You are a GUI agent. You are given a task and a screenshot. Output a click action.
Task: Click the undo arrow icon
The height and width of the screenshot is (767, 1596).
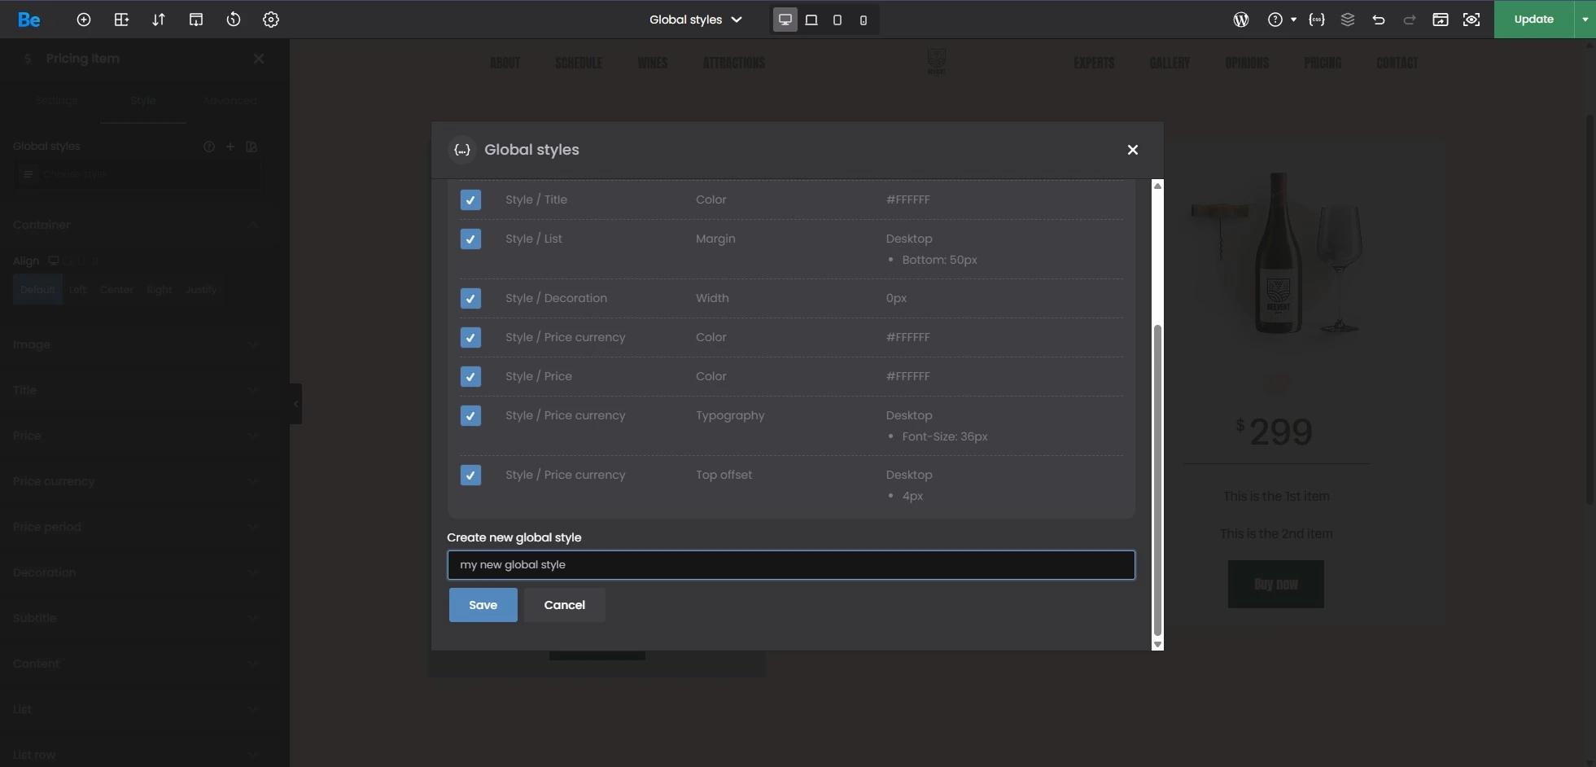pos(1378,20)
